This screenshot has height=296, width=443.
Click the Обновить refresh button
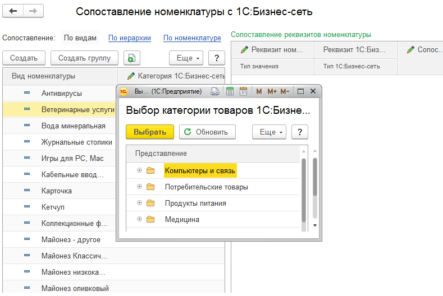click(207, 132)
